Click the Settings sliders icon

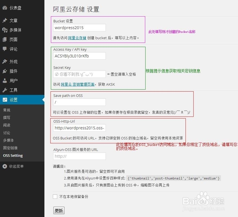click(x=5, y=100)
